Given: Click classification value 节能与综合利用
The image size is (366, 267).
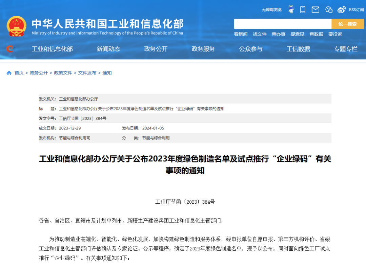Looking at the screenshot, I should (x=156, y=138).
